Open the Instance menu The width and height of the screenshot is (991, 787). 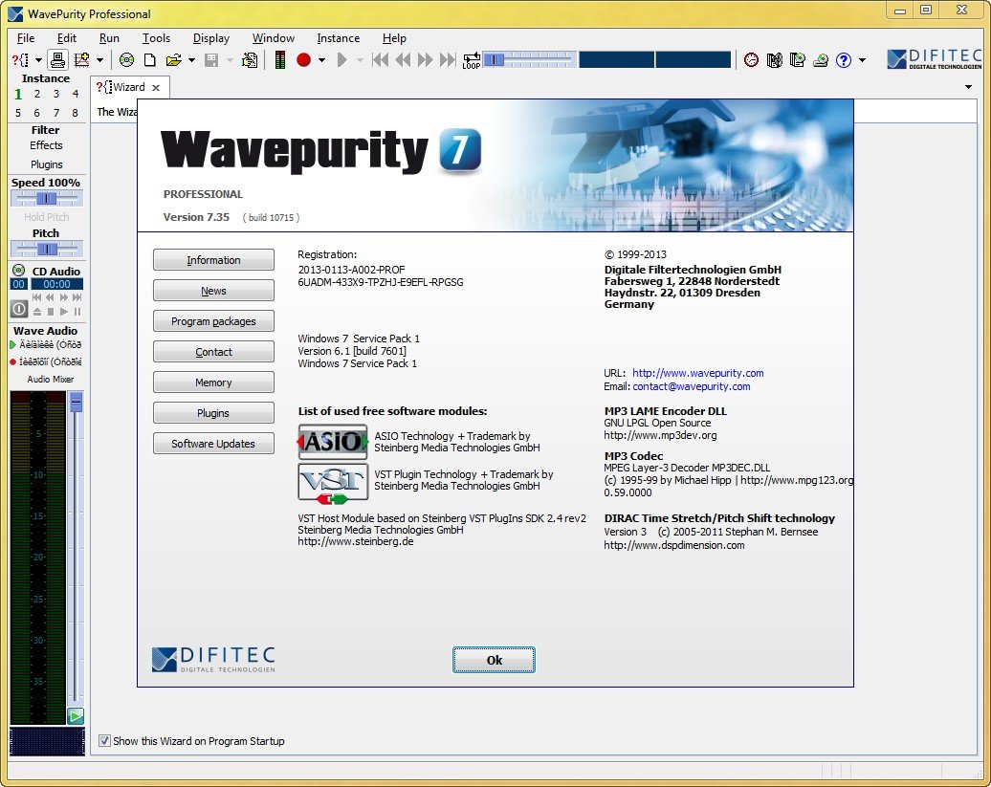tap(338, 38)
